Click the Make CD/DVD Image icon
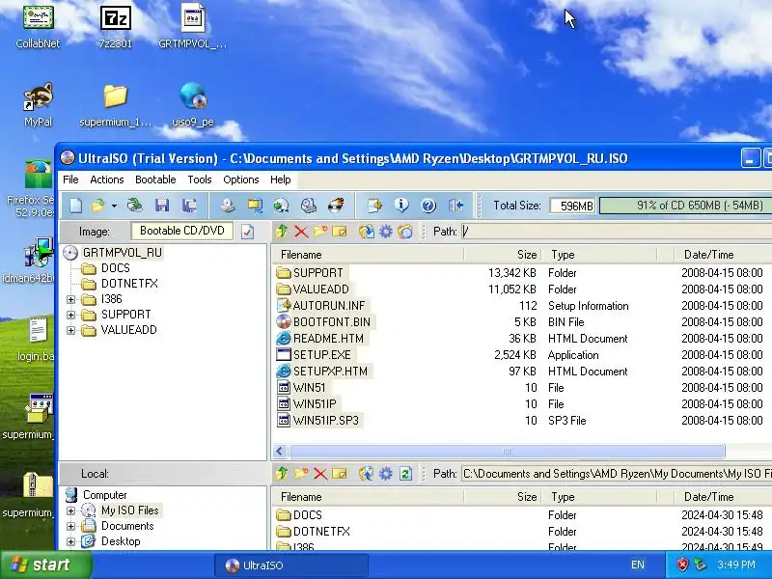The image size is (772, 579). [228, 206]
